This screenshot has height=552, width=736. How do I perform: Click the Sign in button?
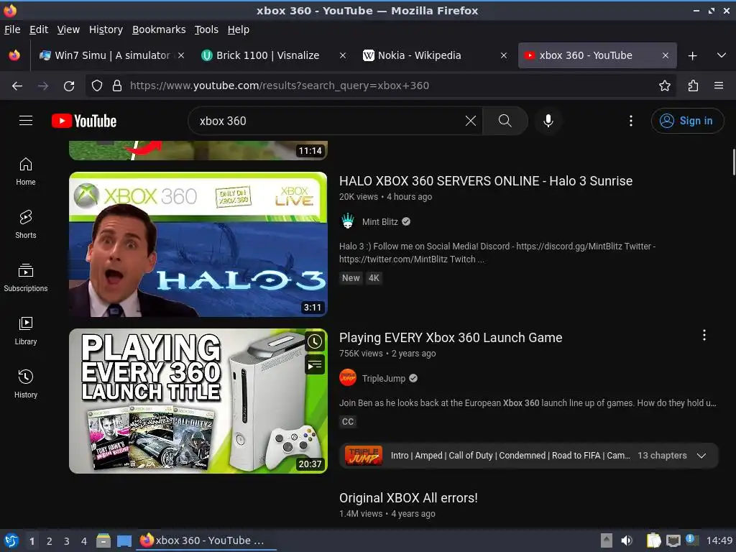(686, 121)
